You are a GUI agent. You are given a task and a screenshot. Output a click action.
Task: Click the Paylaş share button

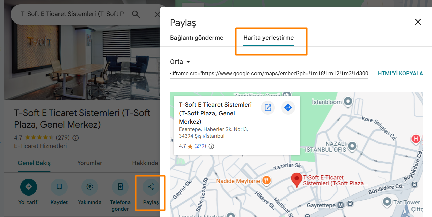coord(151,191)
